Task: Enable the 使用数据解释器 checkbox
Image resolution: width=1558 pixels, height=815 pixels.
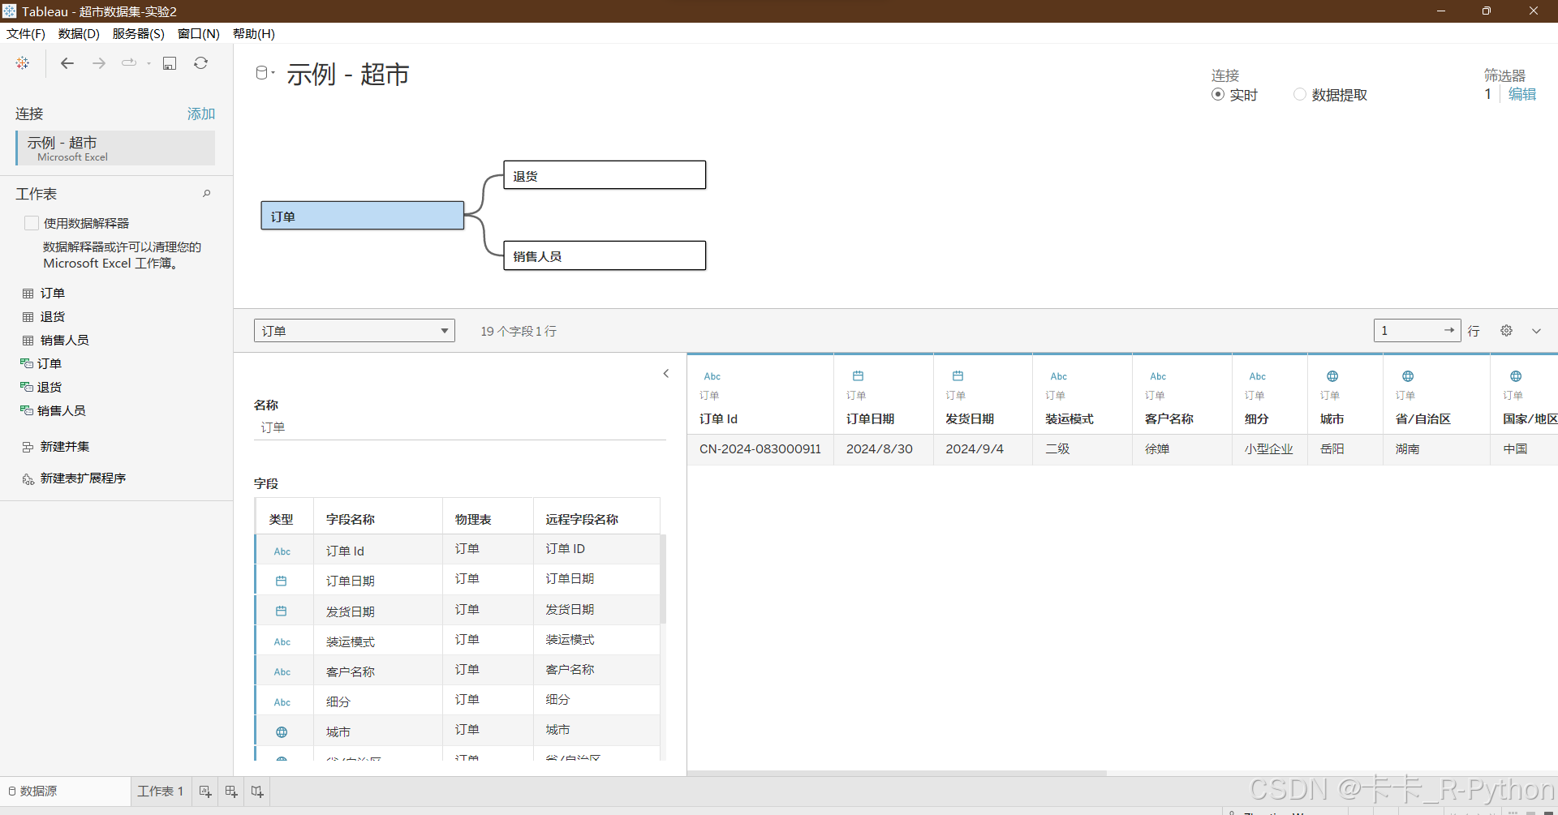Action: pos(32,223)
